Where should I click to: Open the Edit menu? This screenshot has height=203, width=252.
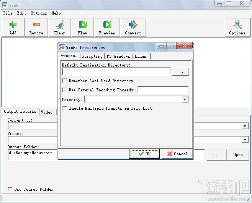pos(21,13)
